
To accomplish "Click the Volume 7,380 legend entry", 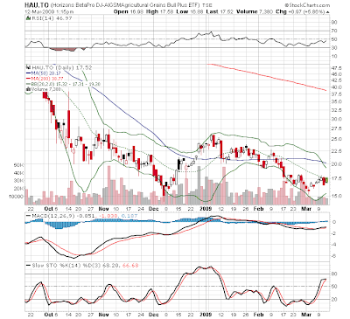I will pos(46,89).
